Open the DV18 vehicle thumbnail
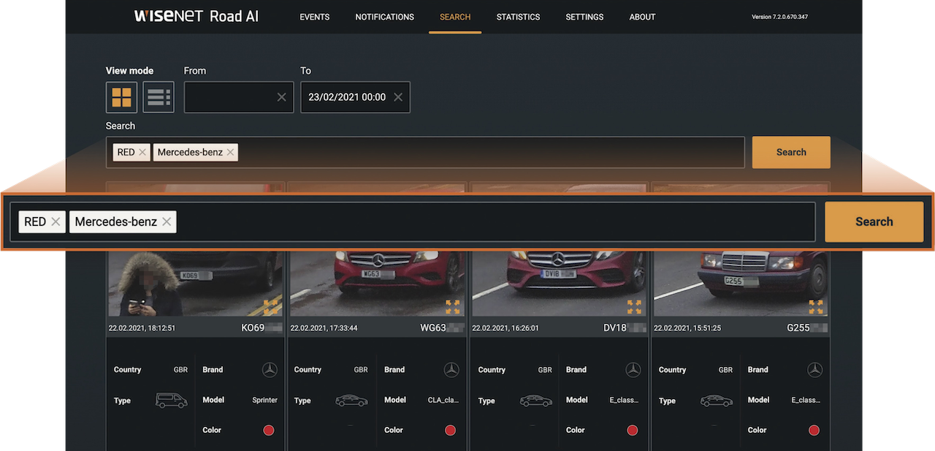 559,284
